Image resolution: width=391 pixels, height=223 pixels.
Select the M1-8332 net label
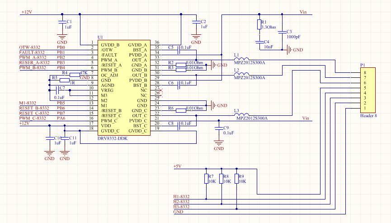28,103
